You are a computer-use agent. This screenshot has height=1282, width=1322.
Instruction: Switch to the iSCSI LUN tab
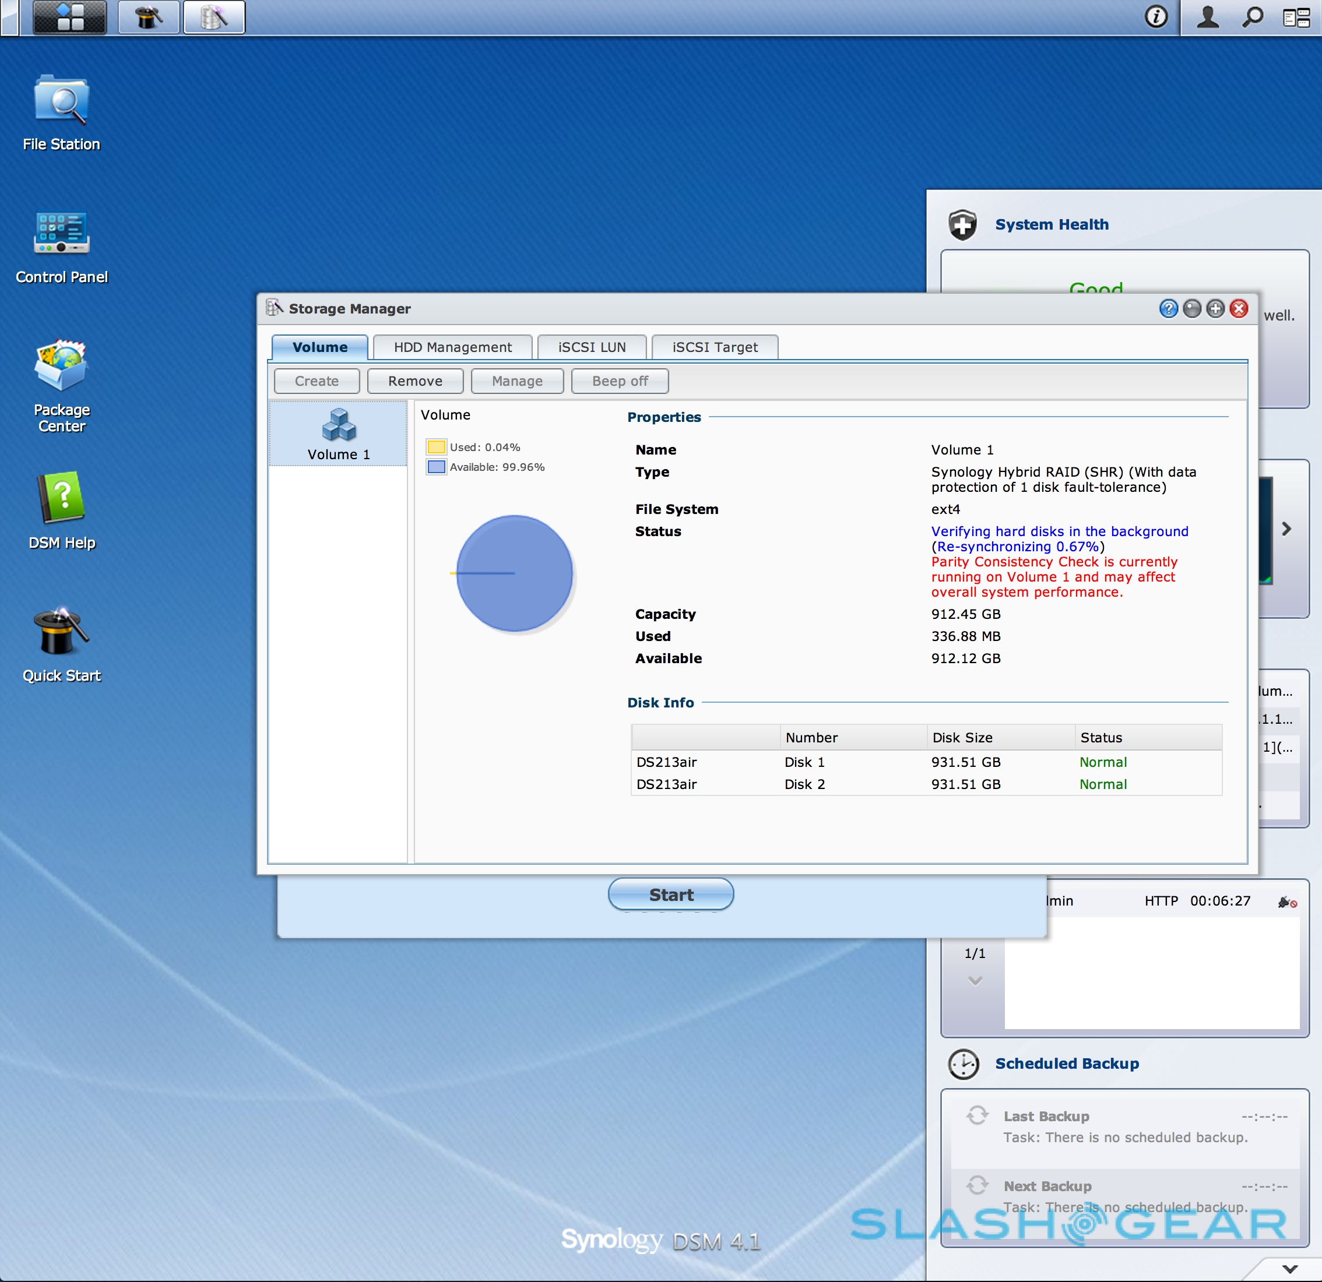(592, 347)
